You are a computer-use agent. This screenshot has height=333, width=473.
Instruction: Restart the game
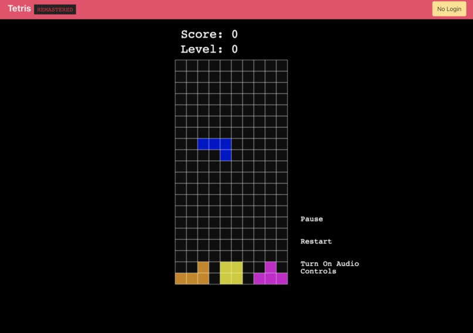pyautogui.click(x=316, y=242)
